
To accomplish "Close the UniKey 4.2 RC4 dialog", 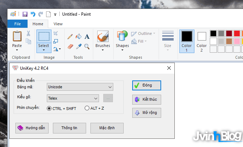I will (169, 68).
